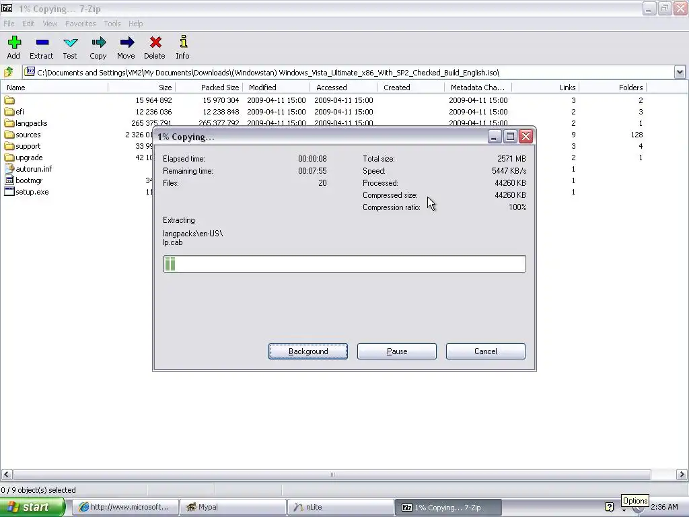Select the upgrade folder icon
This screenshot has height=517, width=689.
(9, 158)
